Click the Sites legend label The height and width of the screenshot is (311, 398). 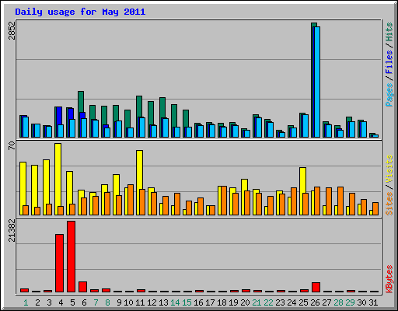coord(389,204)
